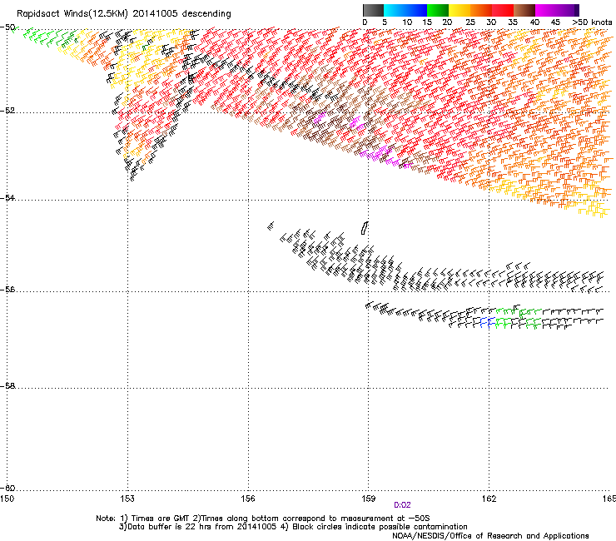The image size is (616, 541).
Task: Click the '25' legend tick label
Action: pyautogui.click(x=469, y=22)
